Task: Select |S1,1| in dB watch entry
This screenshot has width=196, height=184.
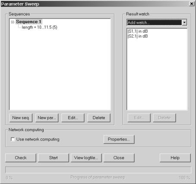Action: point(138,31)
